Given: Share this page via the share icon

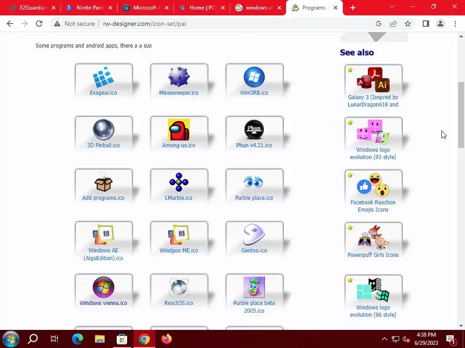Looking at the screenshot, I should click(393, 24).
